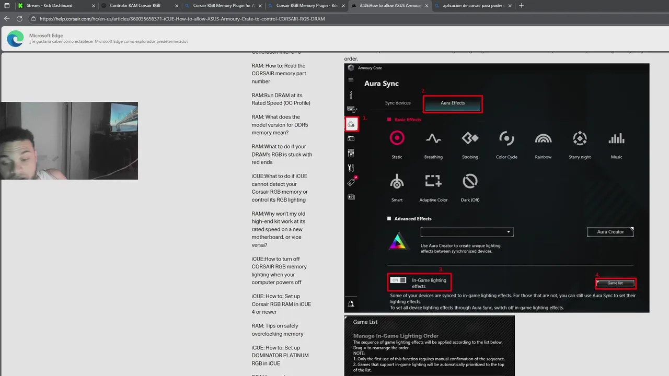Open the Tools wrench sidebar icon
The image size is (669, 376).
pos(351,168)
